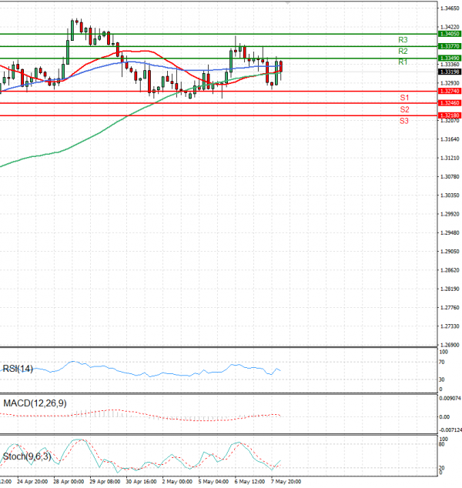This screenshot has width=462, height=488.
Task: Click the S2 support label
Action: [x=404, y=109]
